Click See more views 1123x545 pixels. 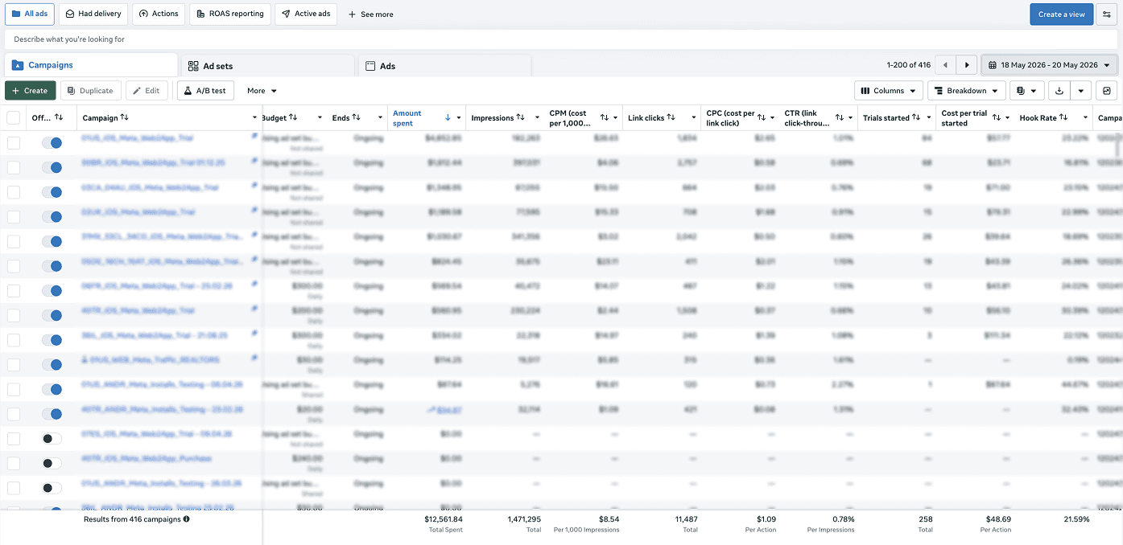(x=370, y=14)
